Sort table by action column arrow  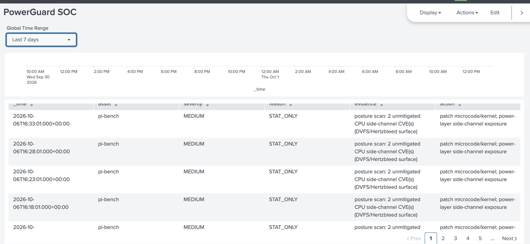point(460,105)
